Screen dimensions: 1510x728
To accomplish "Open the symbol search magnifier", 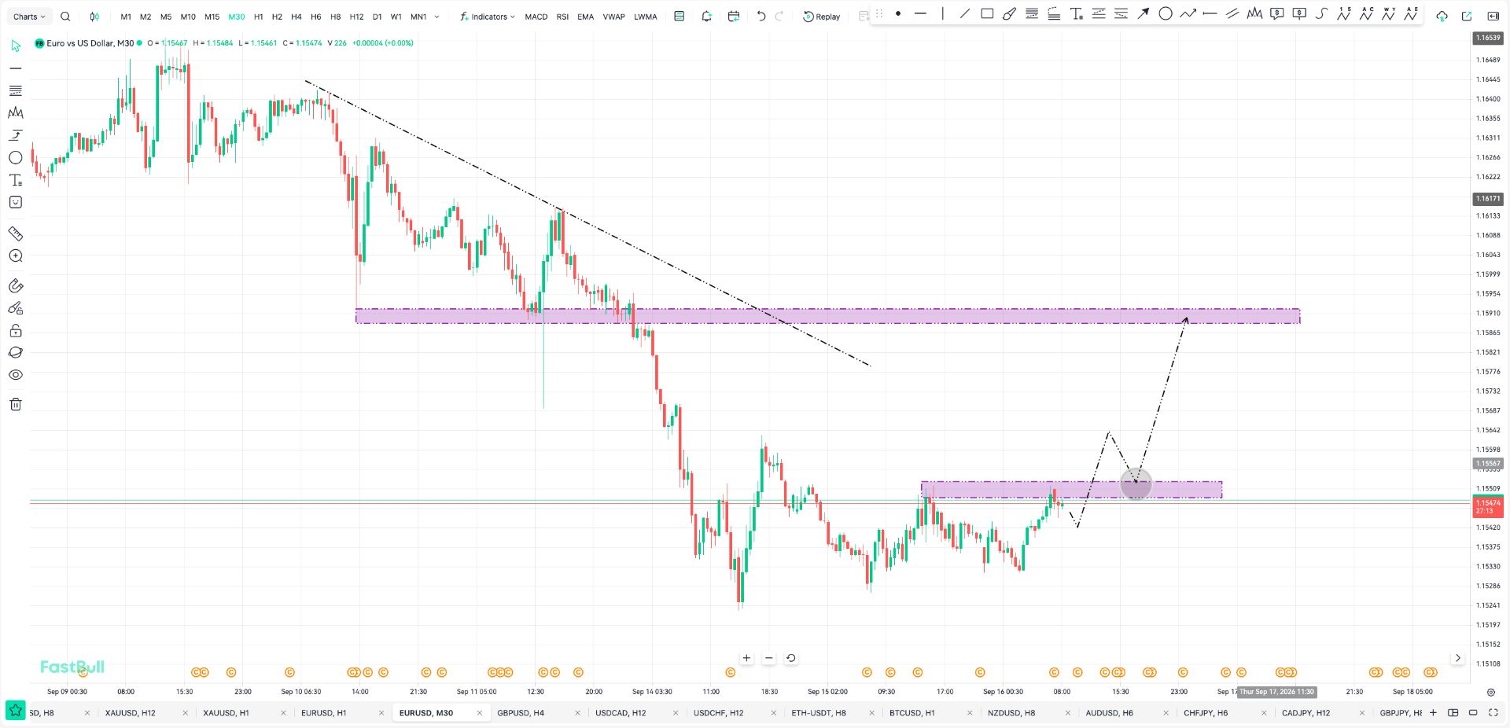I will [65, 17].
